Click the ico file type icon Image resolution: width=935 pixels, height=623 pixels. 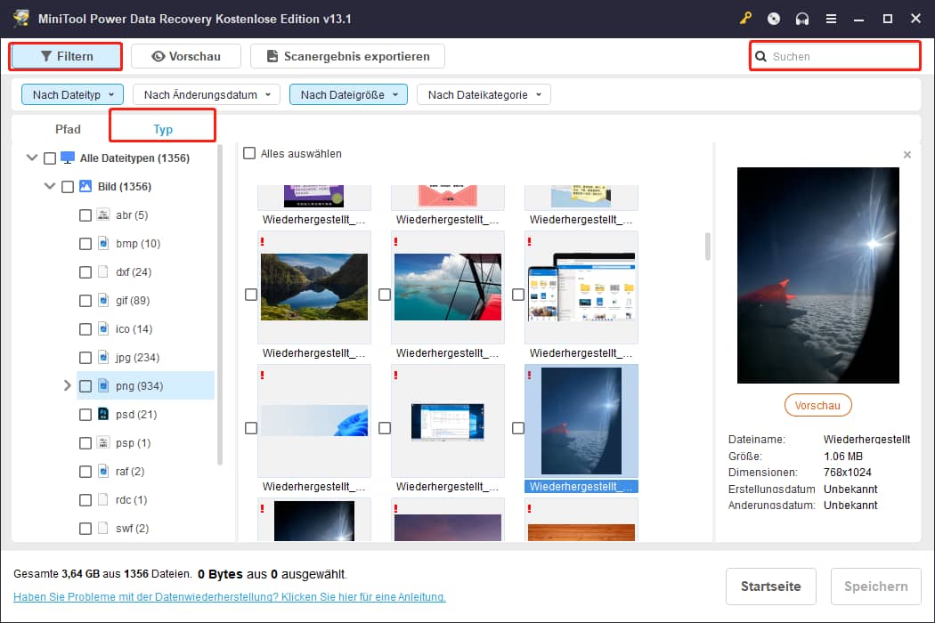pyautogui.click(x=103, y=329)
